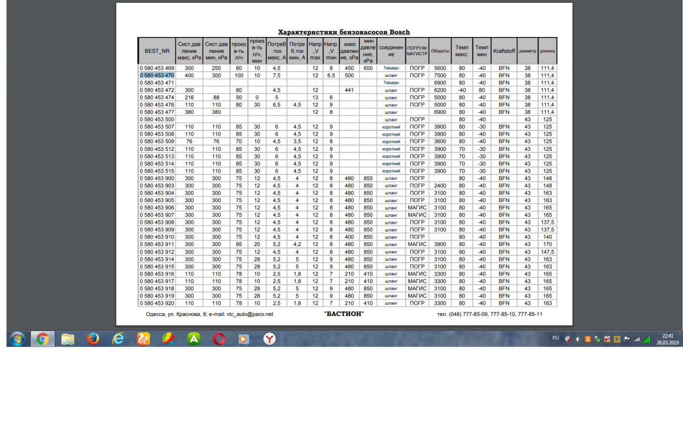Select part number 0 580 453 474
The image size is (683, 427).
coord(157,97)
